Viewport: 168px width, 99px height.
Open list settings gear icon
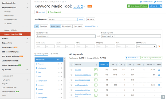click(x=161, y=6)
